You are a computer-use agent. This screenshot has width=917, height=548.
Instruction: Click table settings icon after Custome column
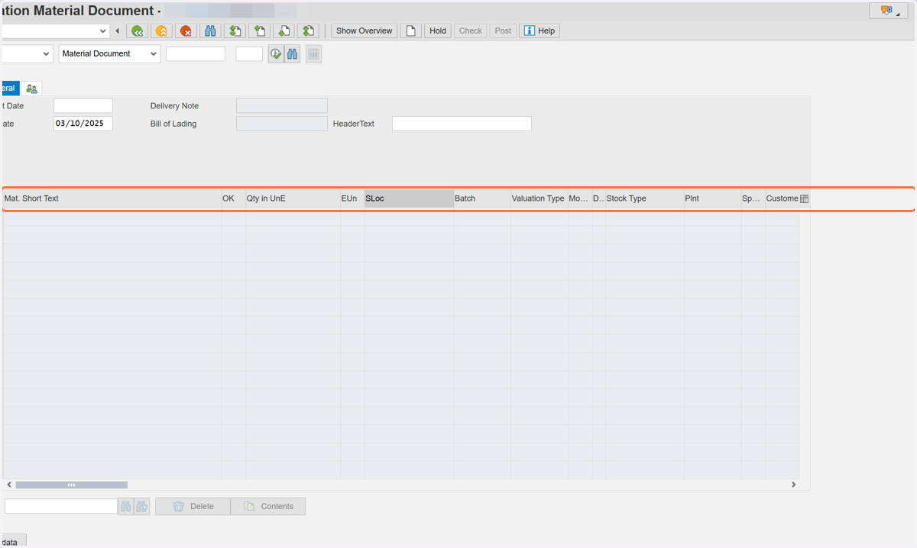pos(804,198)
